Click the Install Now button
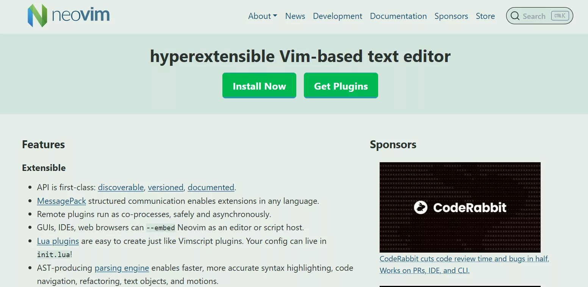The width and height of the screenshot is (588, 287). pyautogui.click(x=259, y=85)
